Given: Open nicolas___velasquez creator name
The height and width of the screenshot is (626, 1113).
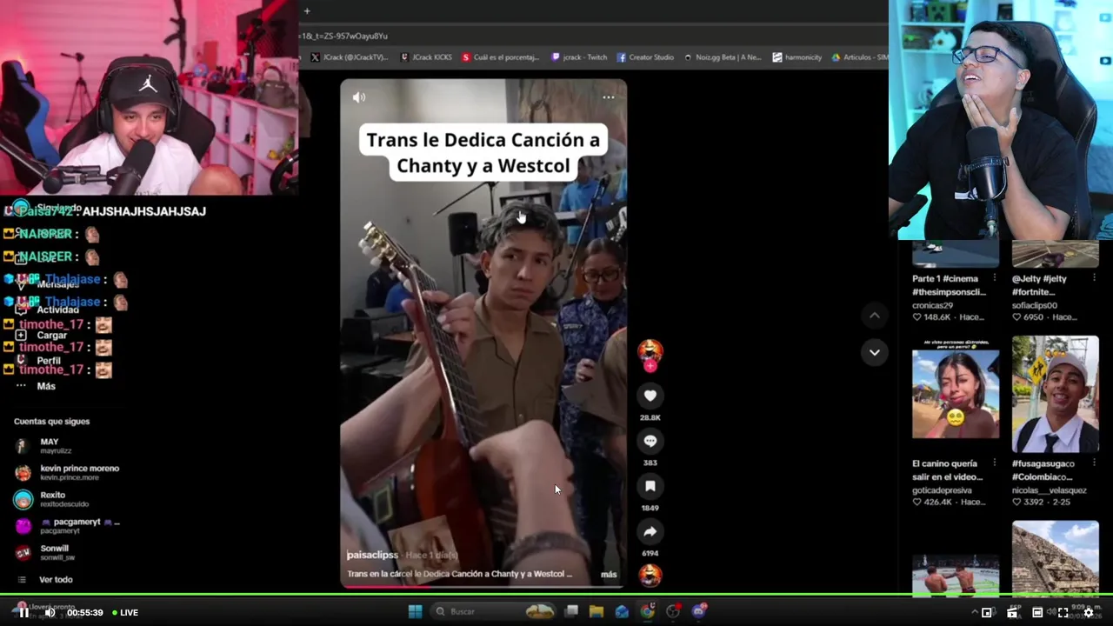Looking at the screenshot, I should [x=1049, y=490].
